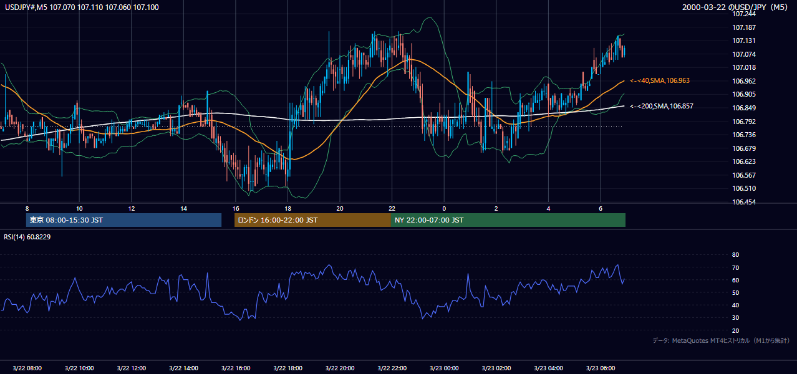
Task: Click price level 107.131 on the price axis
Action: pos(743,41)
